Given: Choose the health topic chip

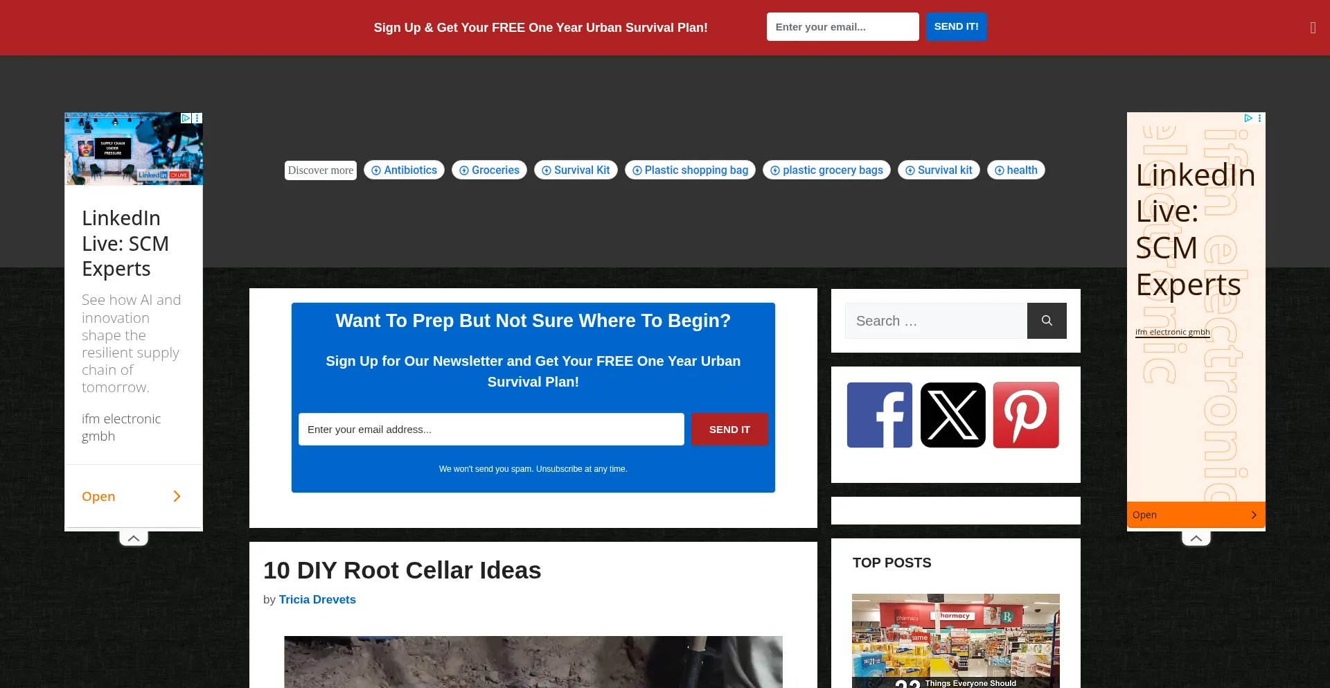Looking at the screenshot, I should point(1016,170).
